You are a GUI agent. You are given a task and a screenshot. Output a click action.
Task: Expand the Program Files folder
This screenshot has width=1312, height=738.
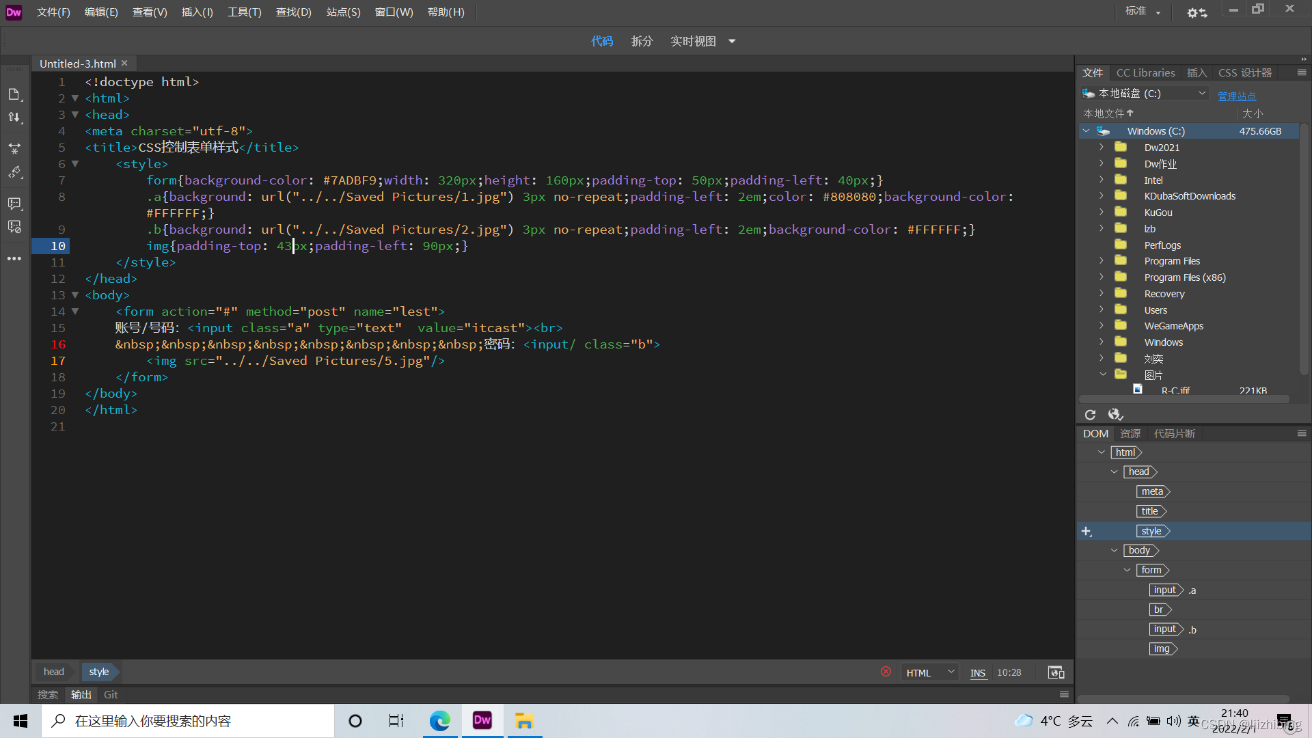(x=1102, y=261)
